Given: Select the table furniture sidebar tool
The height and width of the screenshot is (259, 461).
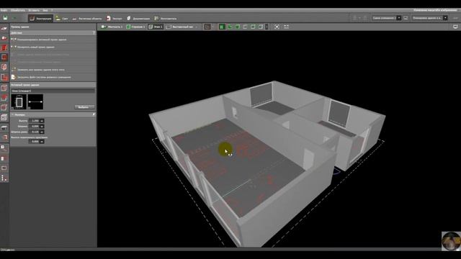Looking at the screenshot, I should coord(4,128).
